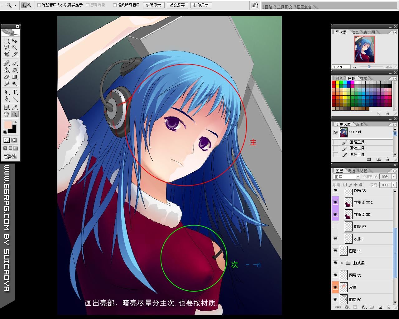Viewport: 399px width, 319px height.
Task: Hide the 皮肤 layer
Action: [335, 287]
